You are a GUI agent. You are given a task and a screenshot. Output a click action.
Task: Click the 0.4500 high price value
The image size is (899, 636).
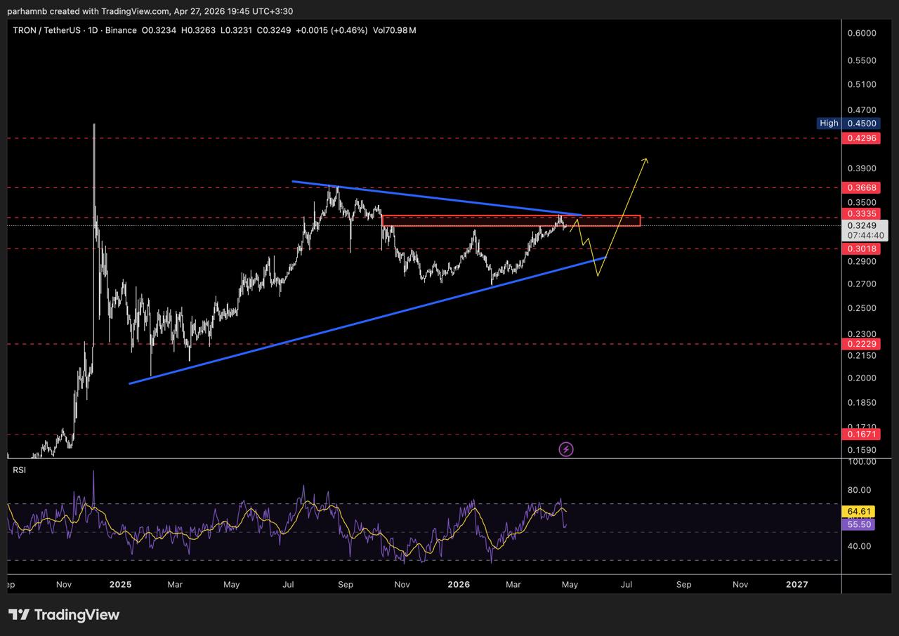click(x=860, y=124)
